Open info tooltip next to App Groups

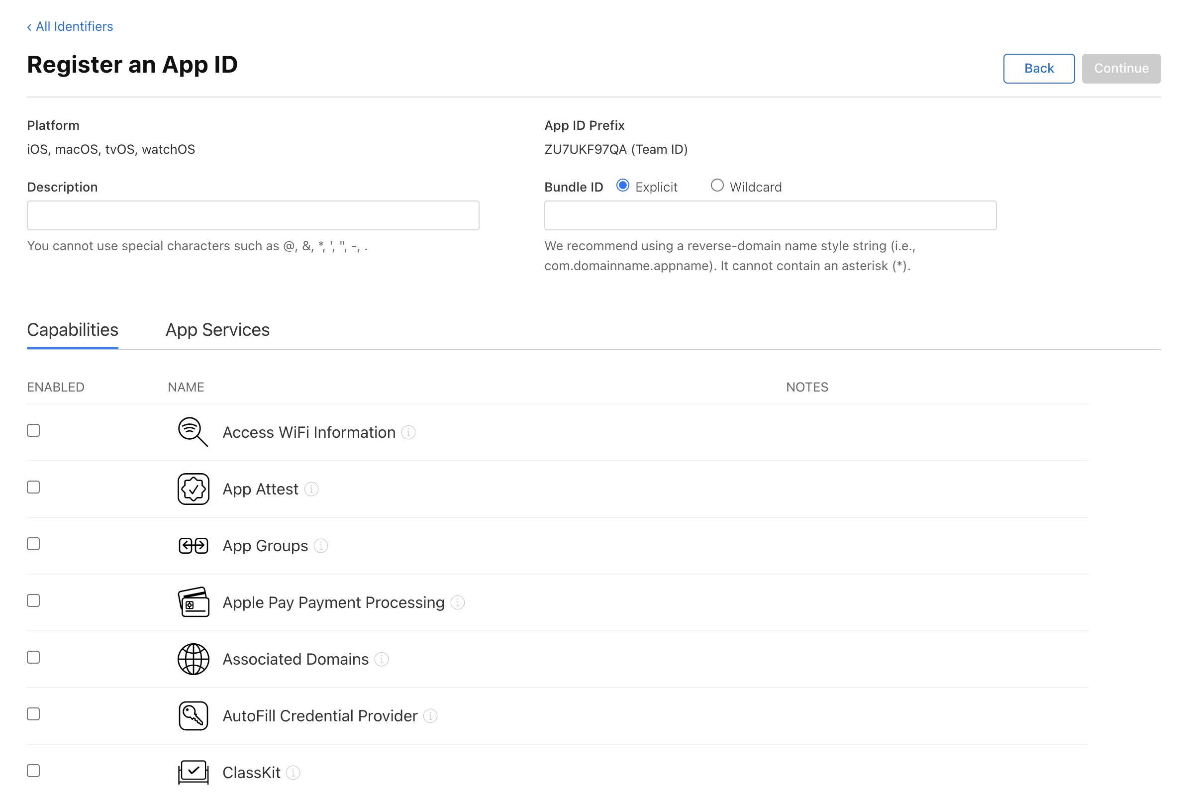point(321,546)
